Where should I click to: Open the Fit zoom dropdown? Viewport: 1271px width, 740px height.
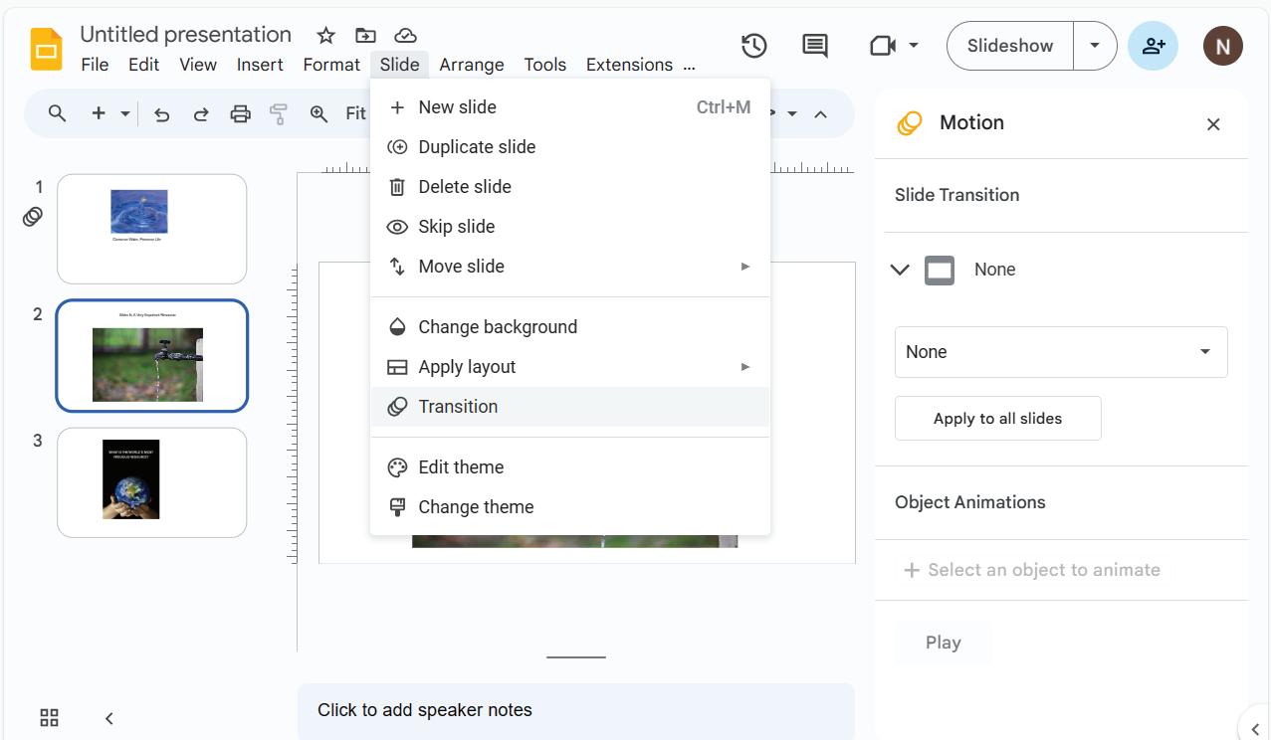pyautogui.click(x=355, y=113)
